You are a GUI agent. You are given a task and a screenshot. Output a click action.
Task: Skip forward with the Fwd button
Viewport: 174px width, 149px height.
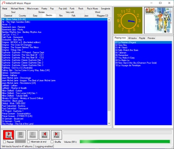pos(57,135)
